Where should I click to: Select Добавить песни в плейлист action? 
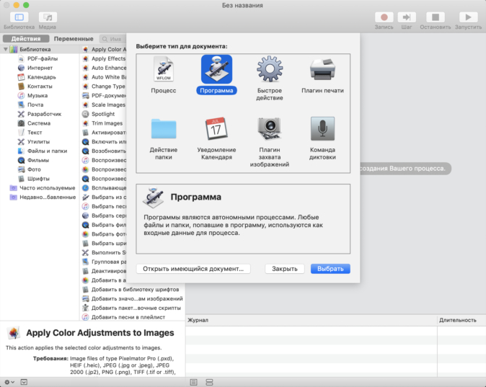[133, 317]
